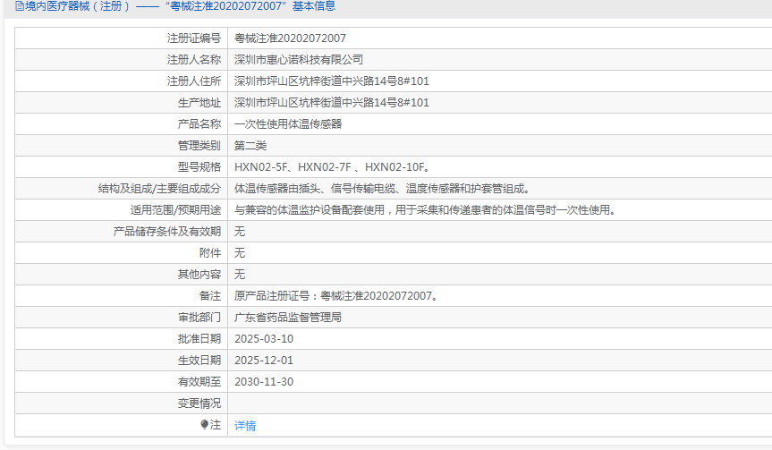Click 无 in the 其他内容 row
This screenshot has width=772, height=450.
[240, 275]
